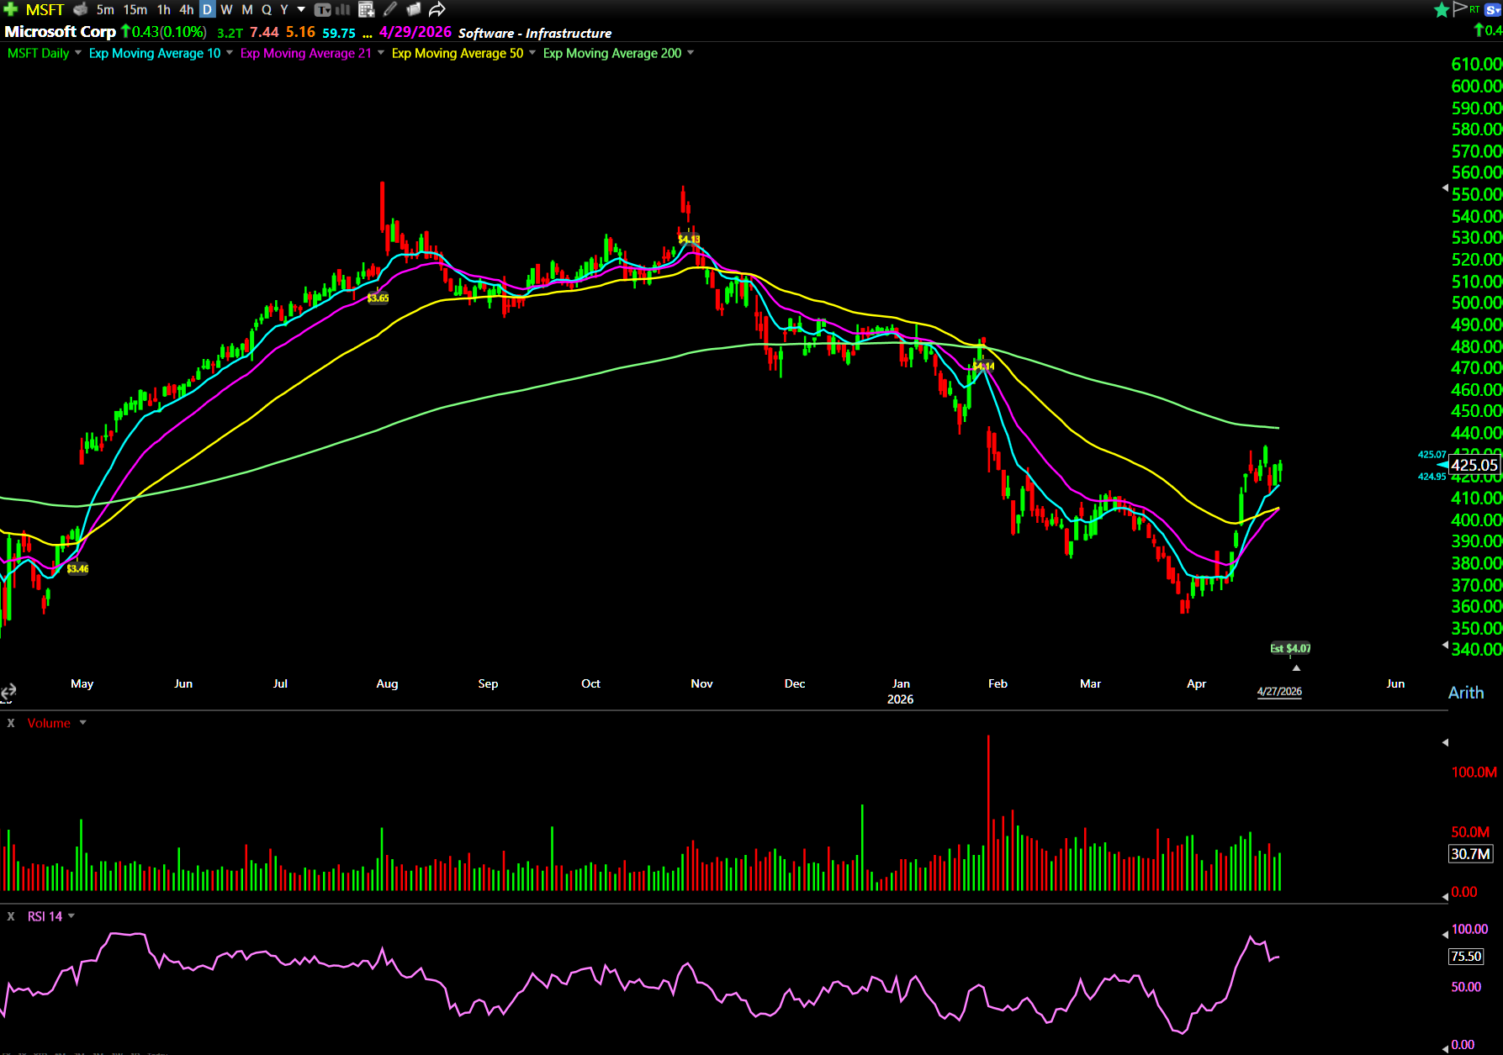Open the Exp Moving Average 200 dropdown
Image resolution: width=1503 pixels, height=1055 pixels.
691,53
